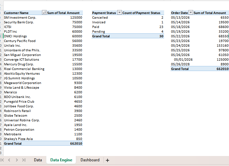Viewport: 229px width, 166px height.
Task: Click the Cancelled payment status cell
Action: 107,18
